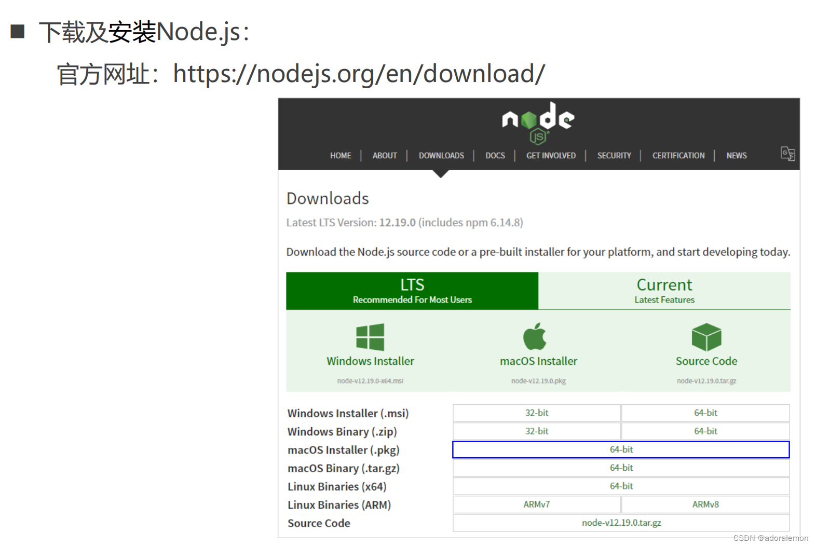Click the macOS Installer (.pkg) row label
The image size is (816, 546).
point(344,450)
